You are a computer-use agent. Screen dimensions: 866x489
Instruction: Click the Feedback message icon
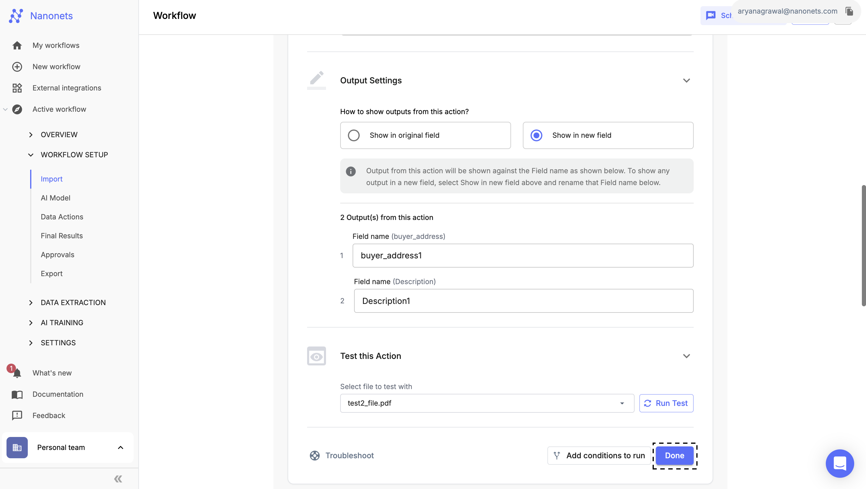click(17, 415)
